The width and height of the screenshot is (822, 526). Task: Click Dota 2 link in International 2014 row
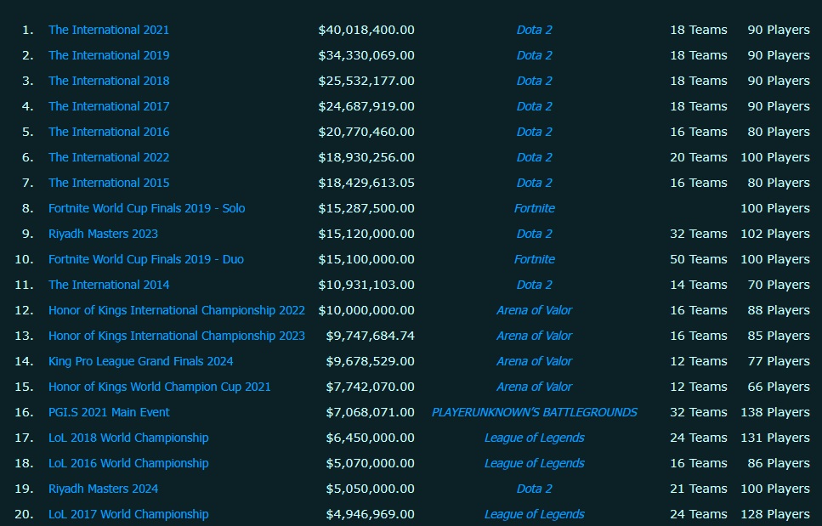534,285
